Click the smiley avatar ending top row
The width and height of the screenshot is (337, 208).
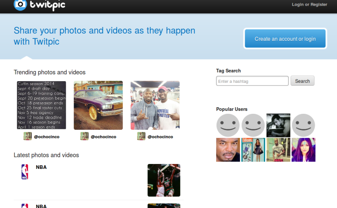[x=304, y=125]
